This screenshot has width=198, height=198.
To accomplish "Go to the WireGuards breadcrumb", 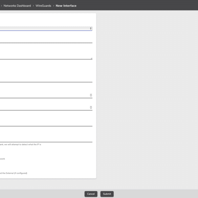I will pyautogui.click(x=43, y=6).
